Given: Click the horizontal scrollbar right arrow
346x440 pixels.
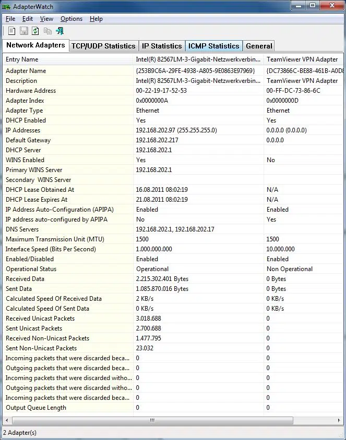Looking at the screenshot, I should [339, 420].
